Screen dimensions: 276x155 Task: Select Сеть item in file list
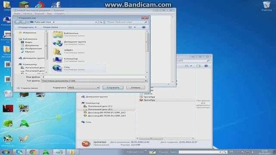pos(79,68)
